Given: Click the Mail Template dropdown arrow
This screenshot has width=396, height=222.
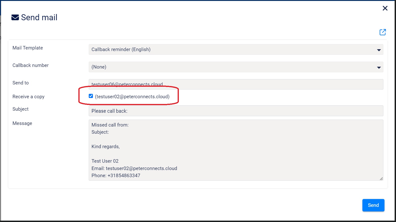Looking at the screenshot, I should click(x=379, y=50).
